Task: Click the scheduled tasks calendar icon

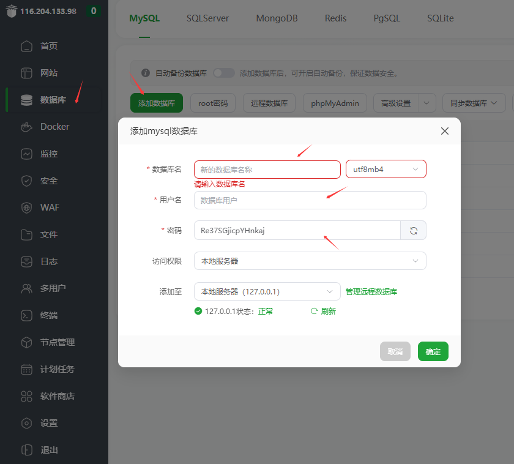Action: click(x=26, y=369)
